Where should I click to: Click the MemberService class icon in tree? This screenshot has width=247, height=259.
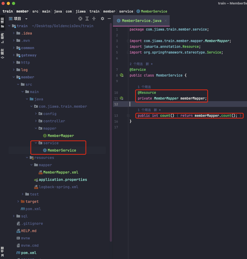pyautogui.click(x=45, y=150)
